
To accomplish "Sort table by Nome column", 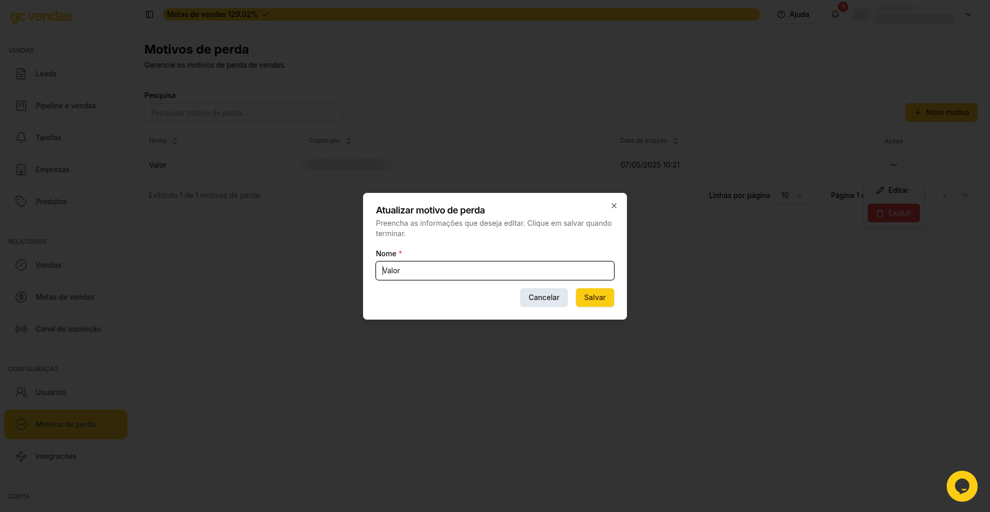I will [x=163, y=141].
